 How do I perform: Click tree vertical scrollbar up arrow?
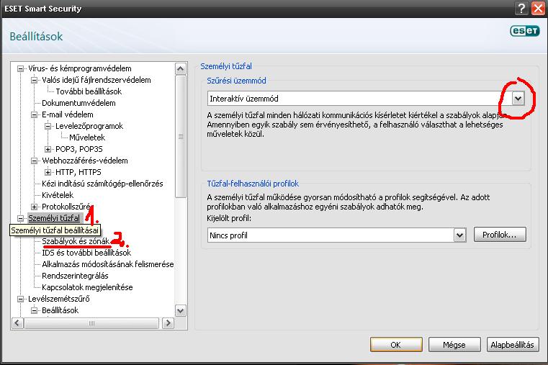click(x=180, y=69)
